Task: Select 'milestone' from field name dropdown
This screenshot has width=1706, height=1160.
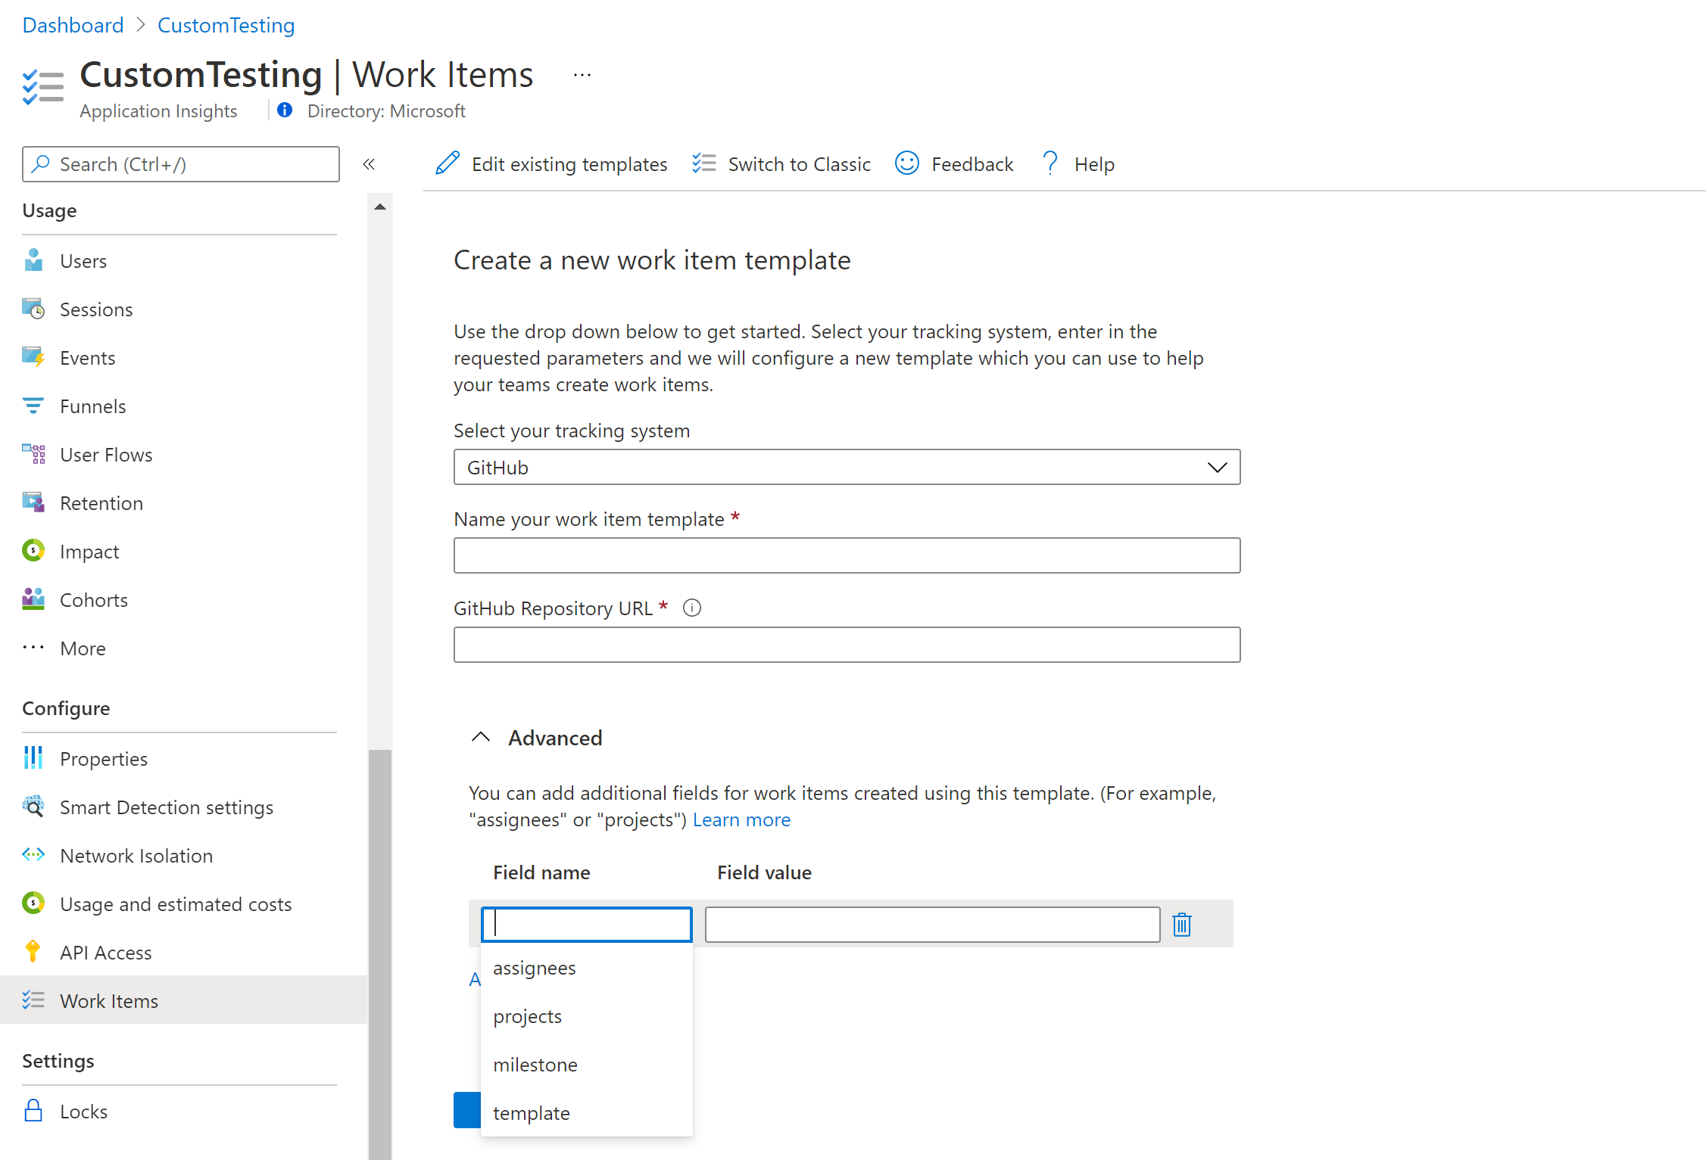Action: 535,1063
